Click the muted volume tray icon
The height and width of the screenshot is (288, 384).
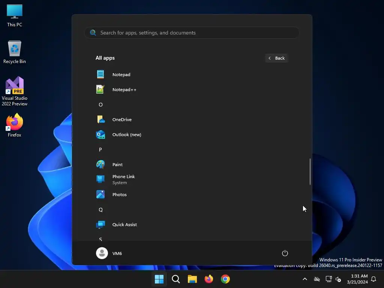[338, 279]
